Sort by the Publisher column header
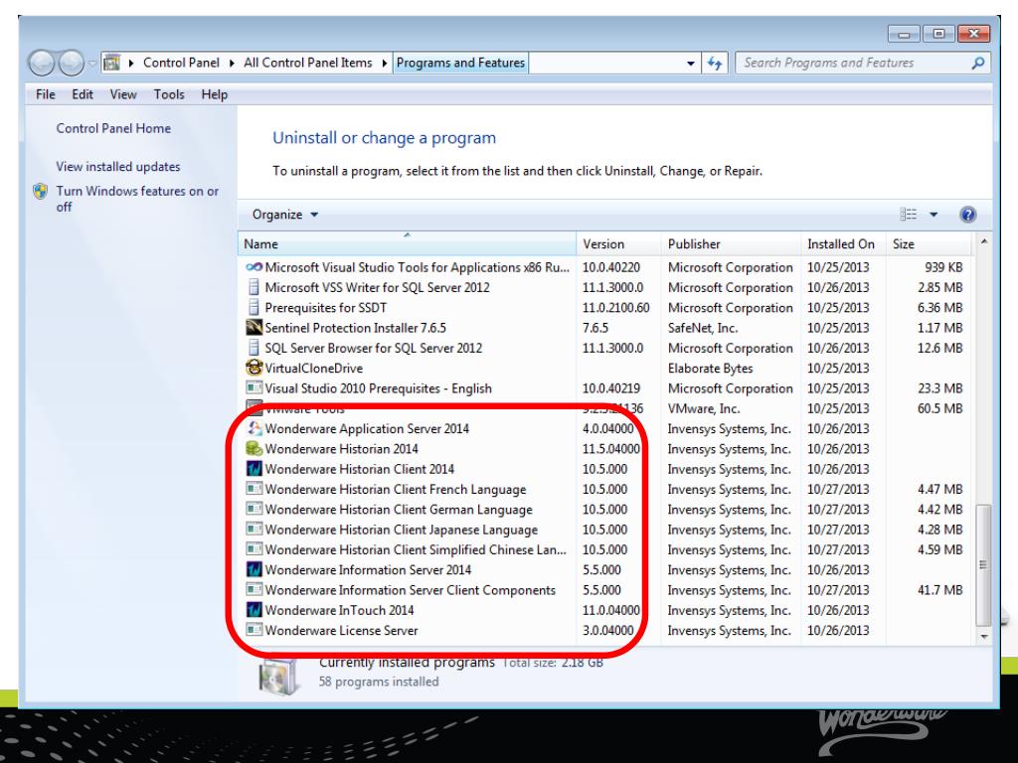The width and height of the screenshot is (1018, 763). 731,244
